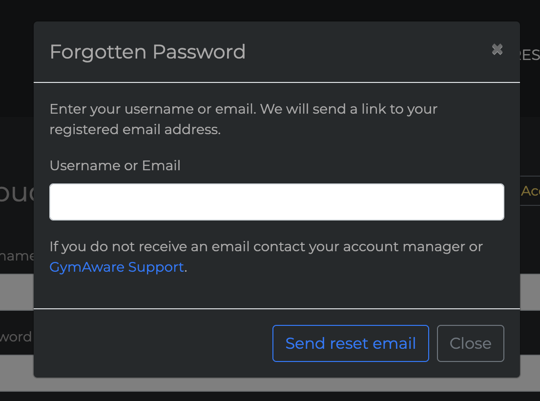Viewport: 540px width, 401px height.
Task: Click the gray bar beneath the password label
Action: [16, 372]
